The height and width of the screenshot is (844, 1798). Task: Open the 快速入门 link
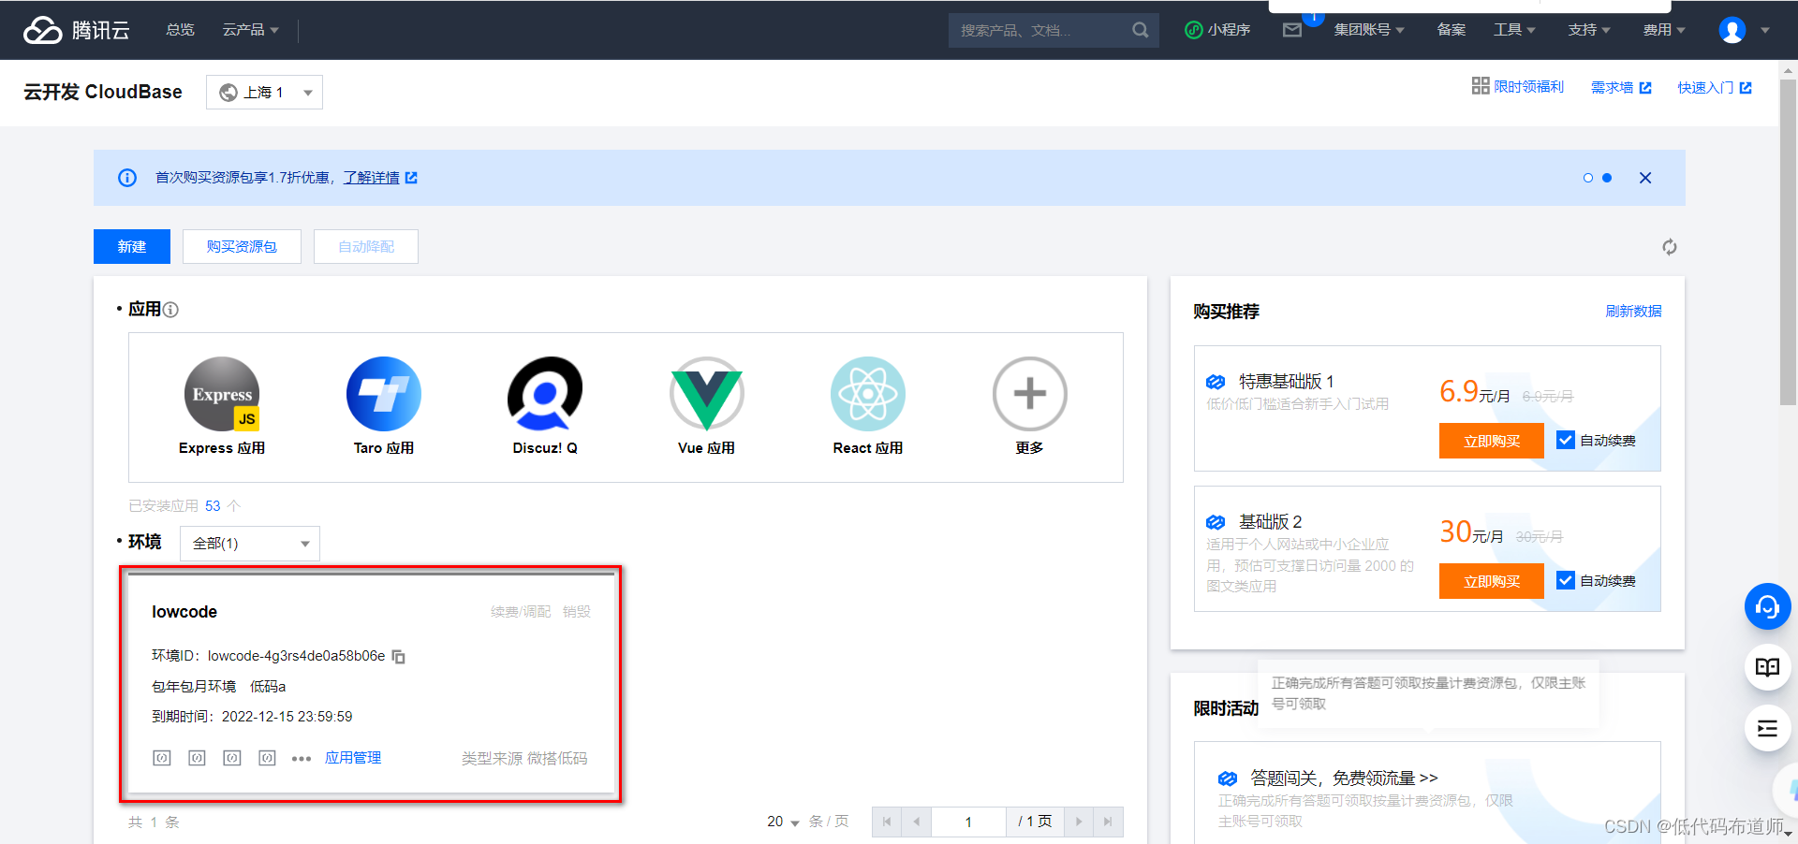[1715, 87]
